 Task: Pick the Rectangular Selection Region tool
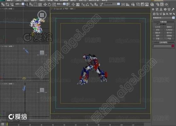coord(35,4)
